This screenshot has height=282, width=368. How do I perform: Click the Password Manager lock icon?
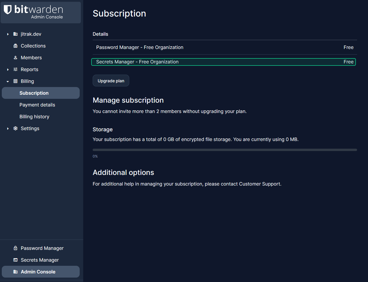pyautogui.click(x=15, y=248)
